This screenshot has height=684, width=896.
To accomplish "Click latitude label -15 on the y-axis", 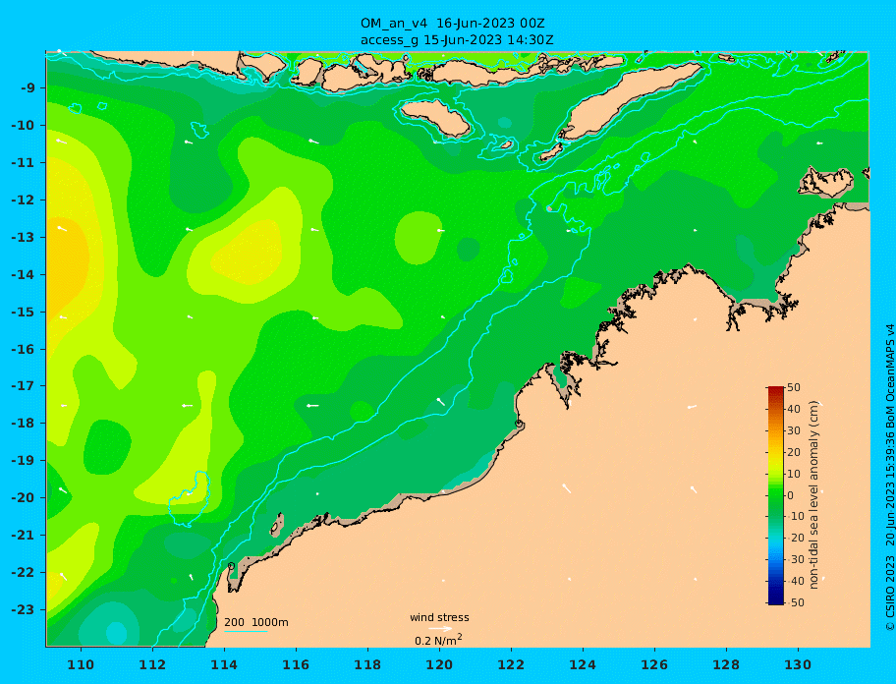I will point(24,312).
